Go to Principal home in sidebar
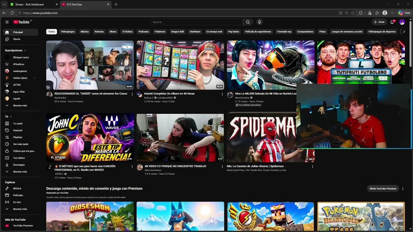Screen dimensions: 413x232 coord(21,32)
